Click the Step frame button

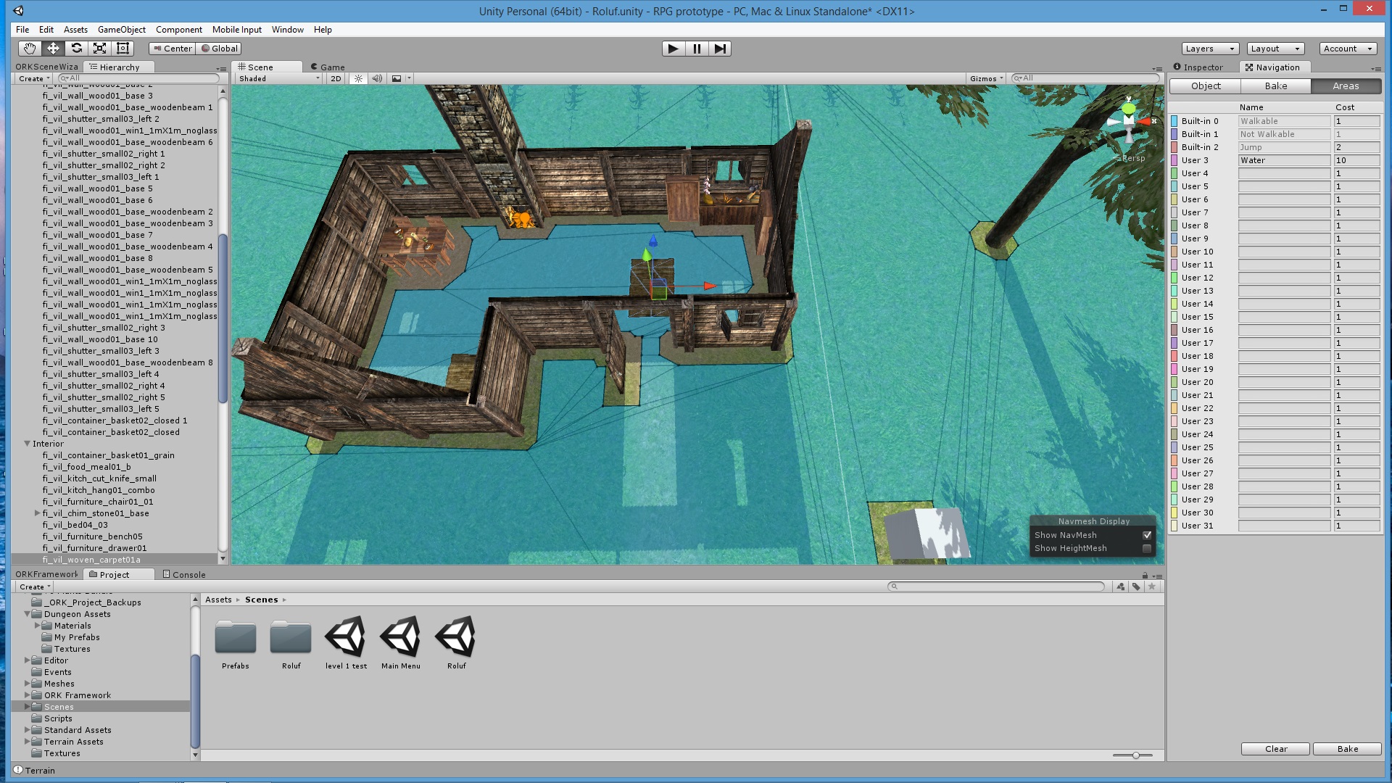tap(719, 49)
